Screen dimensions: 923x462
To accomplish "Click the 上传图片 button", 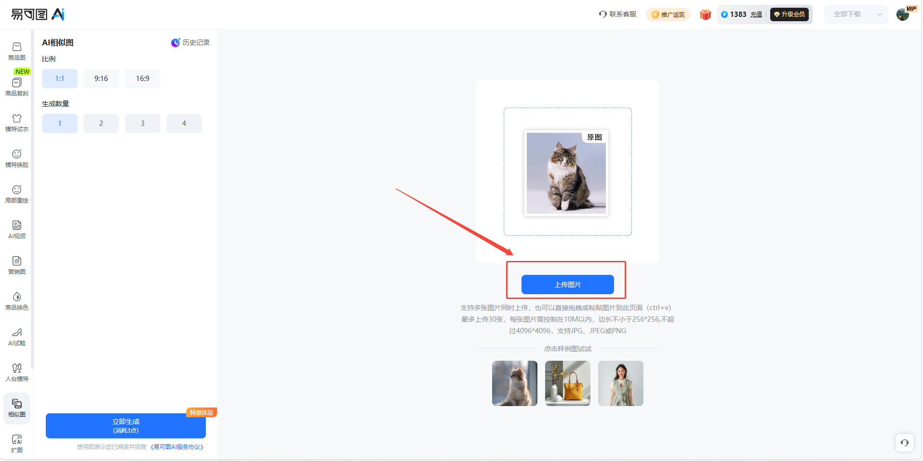I will [568, 285].
